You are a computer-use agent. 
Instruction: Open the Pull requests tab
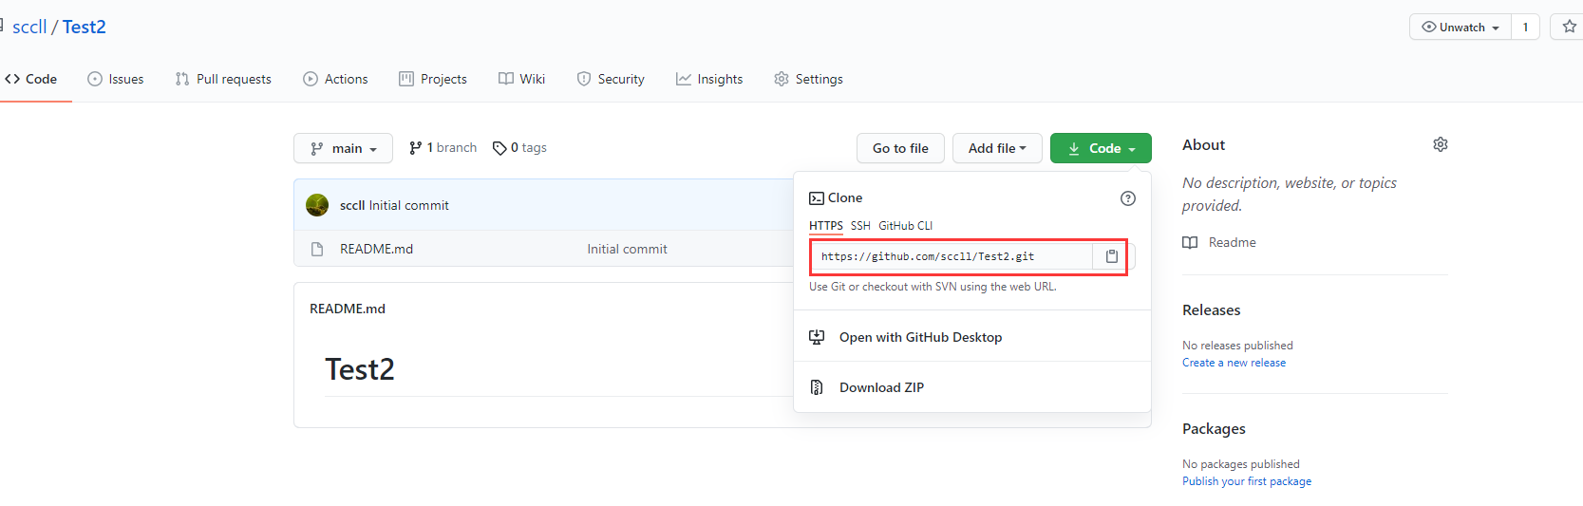pos(224,79)
